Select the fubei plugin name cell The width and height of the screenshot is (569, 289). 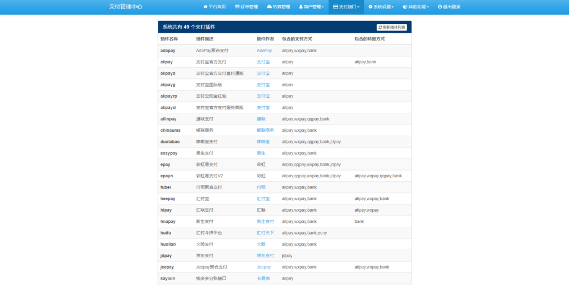(x=166, y=187)
